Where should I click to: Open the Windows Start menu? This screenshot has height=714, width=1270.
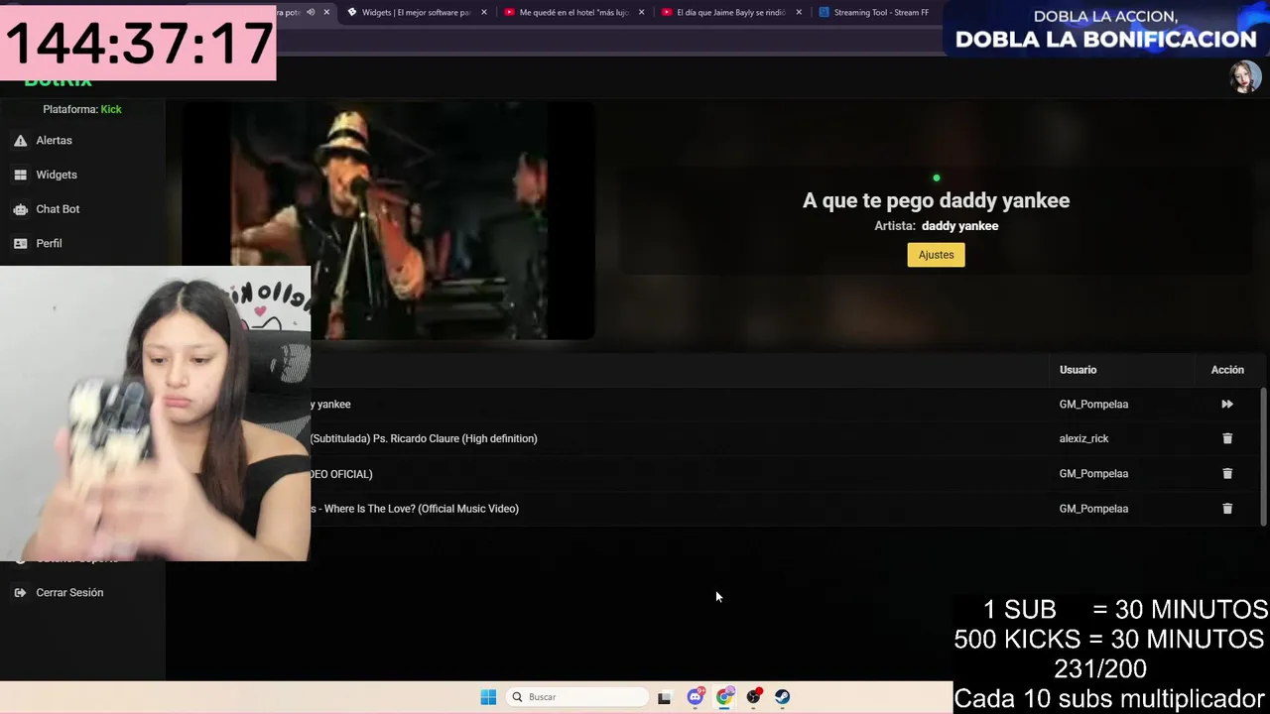coord(488,697)
